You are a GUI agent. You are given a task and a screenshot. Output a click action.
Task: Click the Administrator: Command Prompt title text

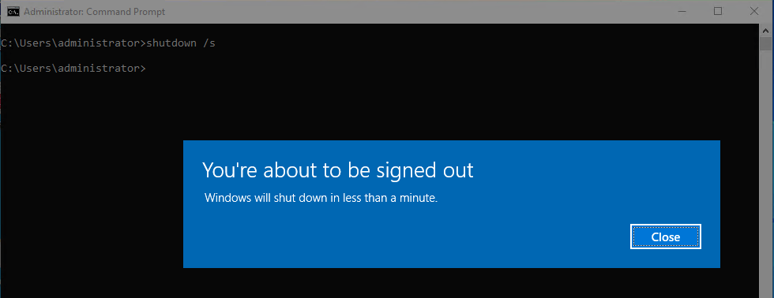click(x=94, y=11)
